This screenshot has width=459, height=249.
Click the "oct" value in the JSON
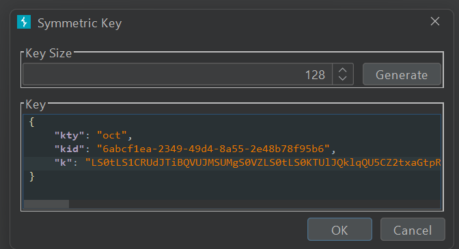pos(111,135)
